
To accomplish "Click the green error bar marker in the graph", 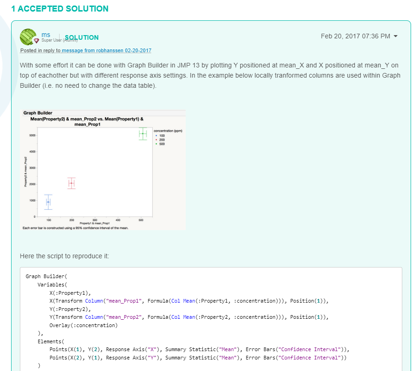I will [x=143, y=134].
